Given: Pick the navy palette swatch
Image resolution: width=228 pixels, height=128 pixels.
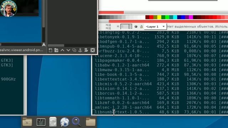Looking at the screenshot, I should [179, 17].
